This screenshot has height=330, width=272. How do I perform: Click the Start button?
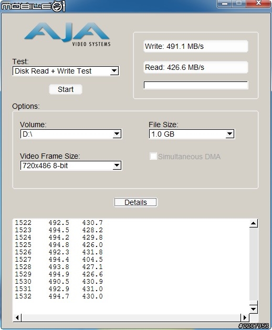click(66, 89)
